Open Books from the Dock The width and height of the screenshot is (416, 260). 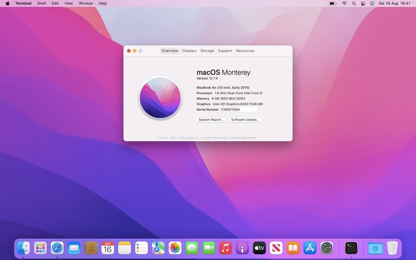coord(293,248)
